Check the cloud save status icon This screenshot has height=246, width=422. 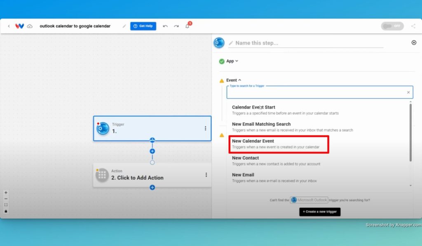click(30, 26)
